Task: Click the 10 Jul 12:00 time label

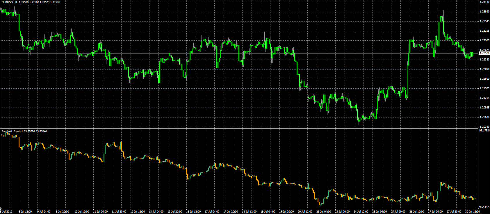Action: 82,212
